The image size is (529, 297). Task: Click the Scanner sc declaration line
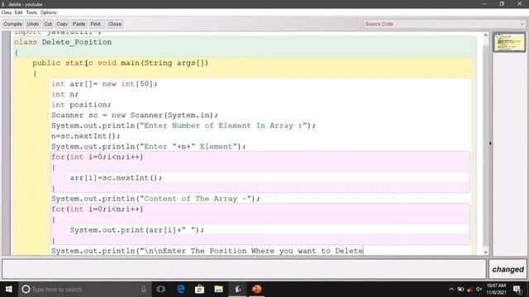click(135, 115)
